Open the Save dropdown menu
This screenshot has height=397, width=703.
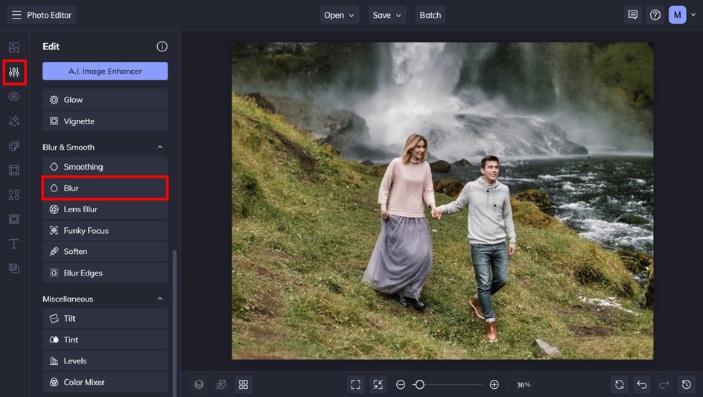(387, 15)
